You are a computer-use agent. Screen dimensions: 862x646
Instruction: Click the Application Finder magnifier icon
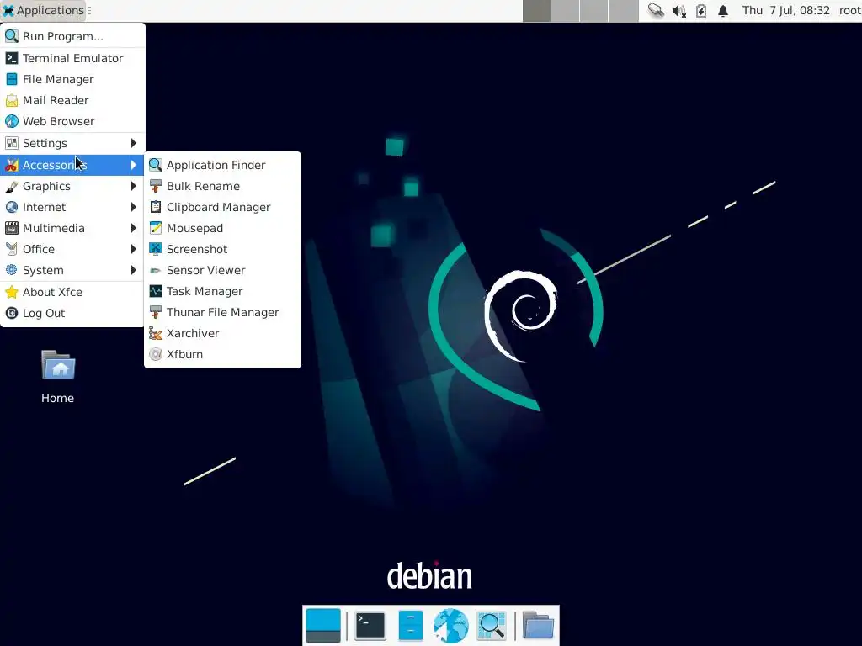tap(156, 165)
